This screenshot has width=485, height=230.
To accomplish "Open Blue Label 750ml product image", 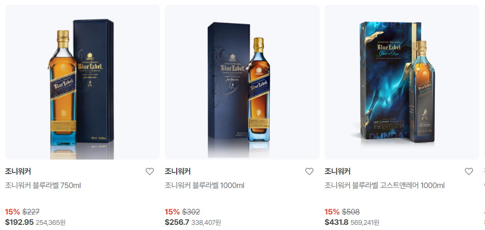I will click(82, 82).
